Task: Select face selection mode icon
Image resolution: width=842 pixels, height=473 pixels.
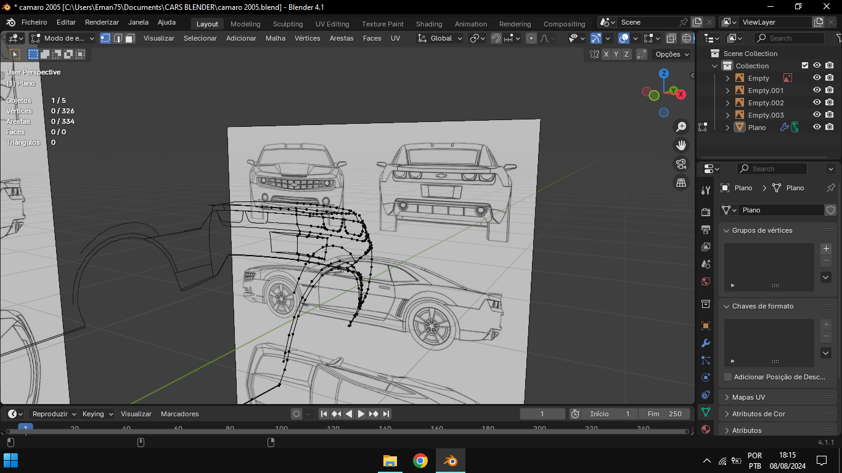Action: (129, 38)
